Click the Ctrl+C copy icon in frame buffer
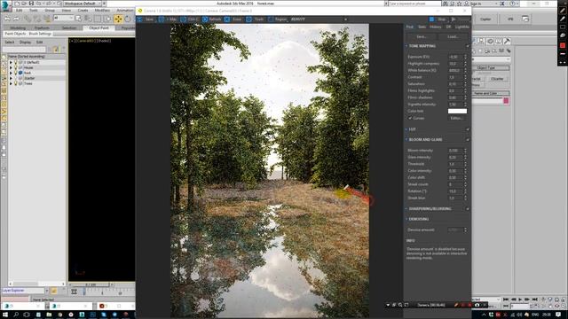The height and width of the screenshot is (319, 568). 184,19
